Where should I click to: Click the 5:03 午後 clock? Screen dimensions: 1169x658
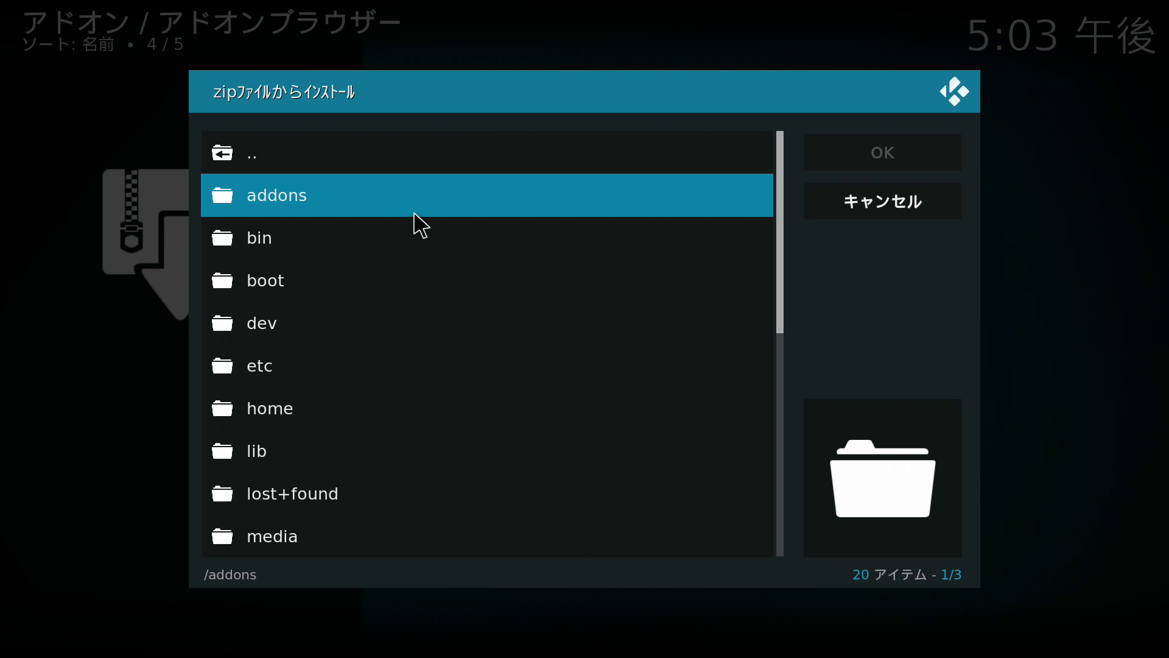1061,35
